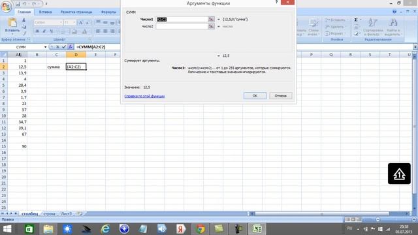Select column D header
Image resolution: width=418 pixels, height=235 pixels.
76,55
